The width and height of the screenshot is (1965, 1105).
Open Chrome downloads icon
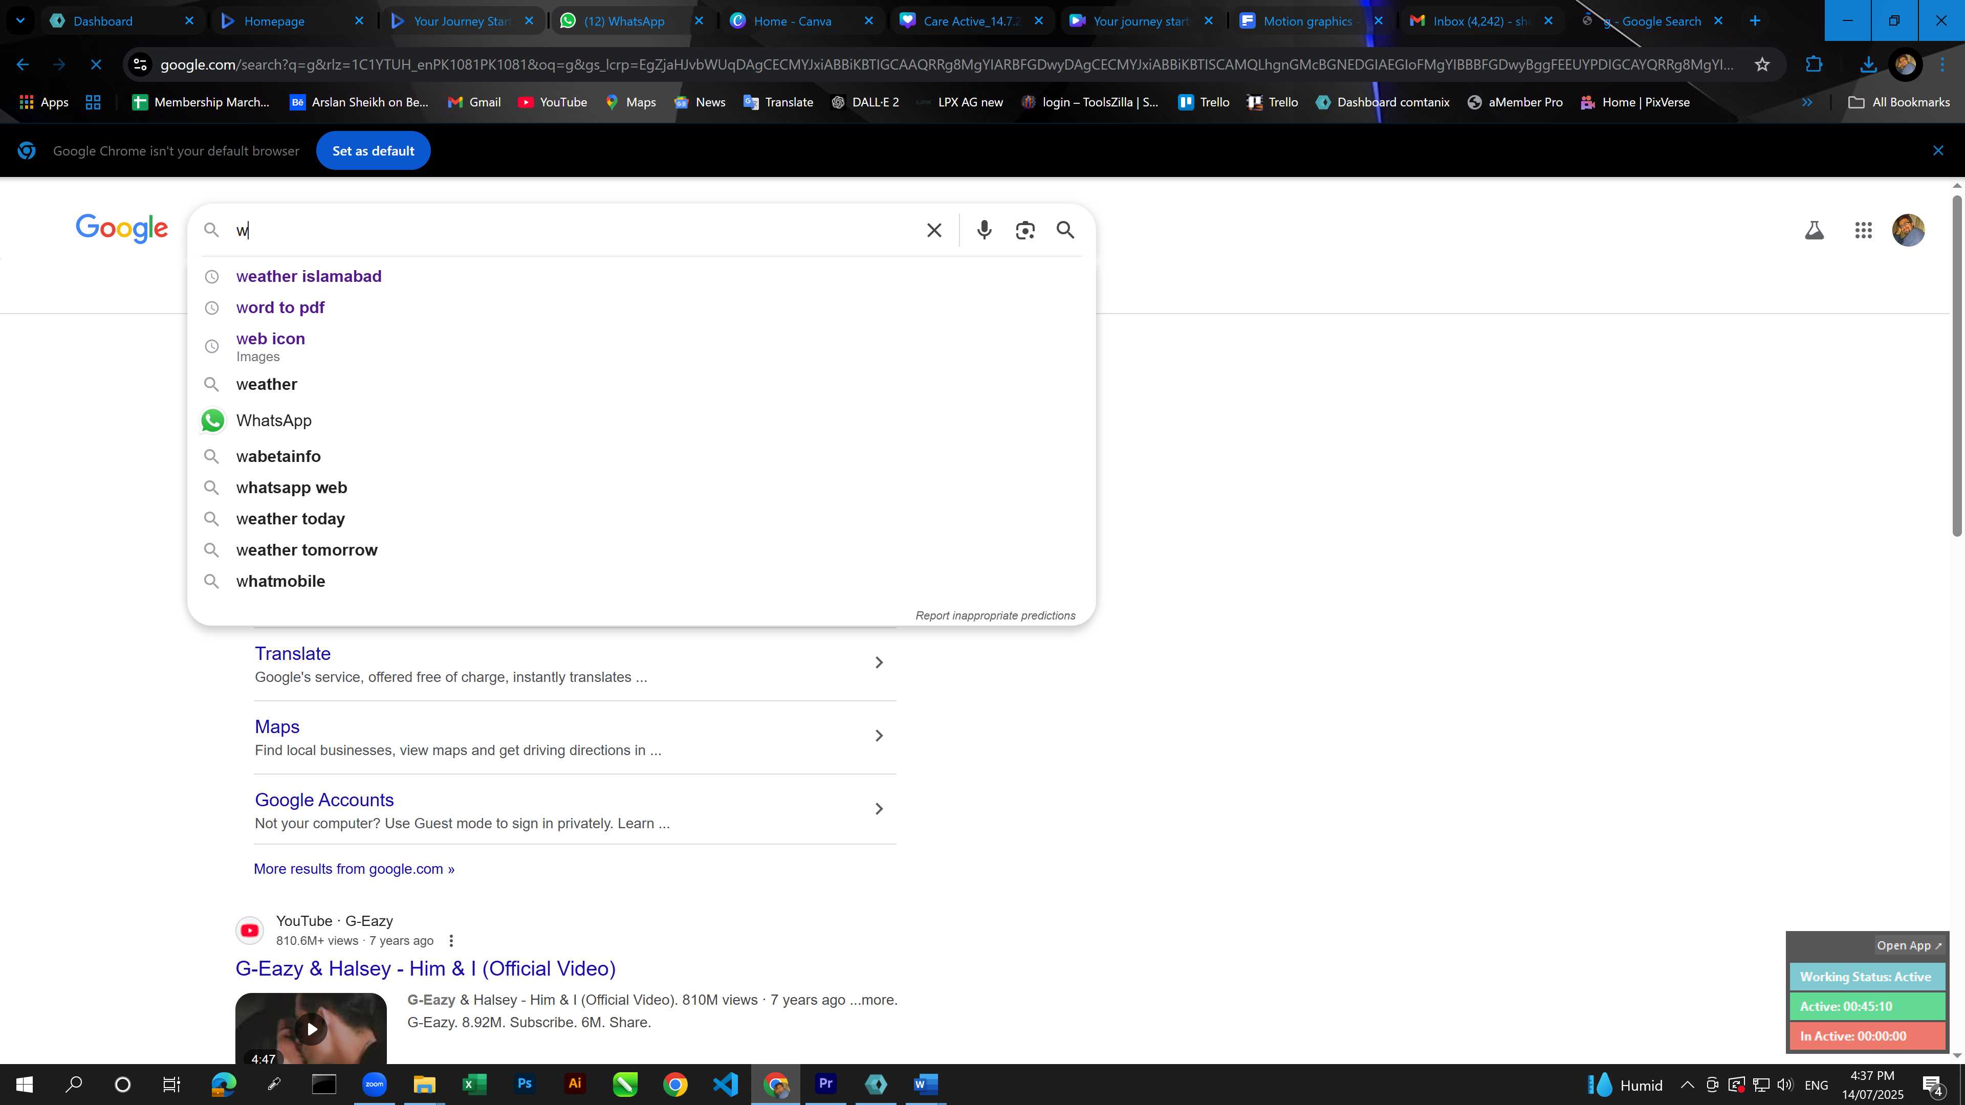[1867, 65]
